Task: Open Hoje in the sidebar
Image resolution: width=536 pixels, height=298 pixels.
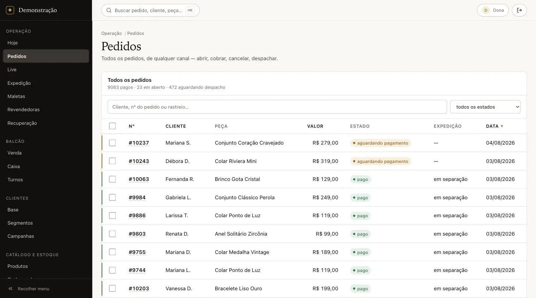Action: point(46,43)
